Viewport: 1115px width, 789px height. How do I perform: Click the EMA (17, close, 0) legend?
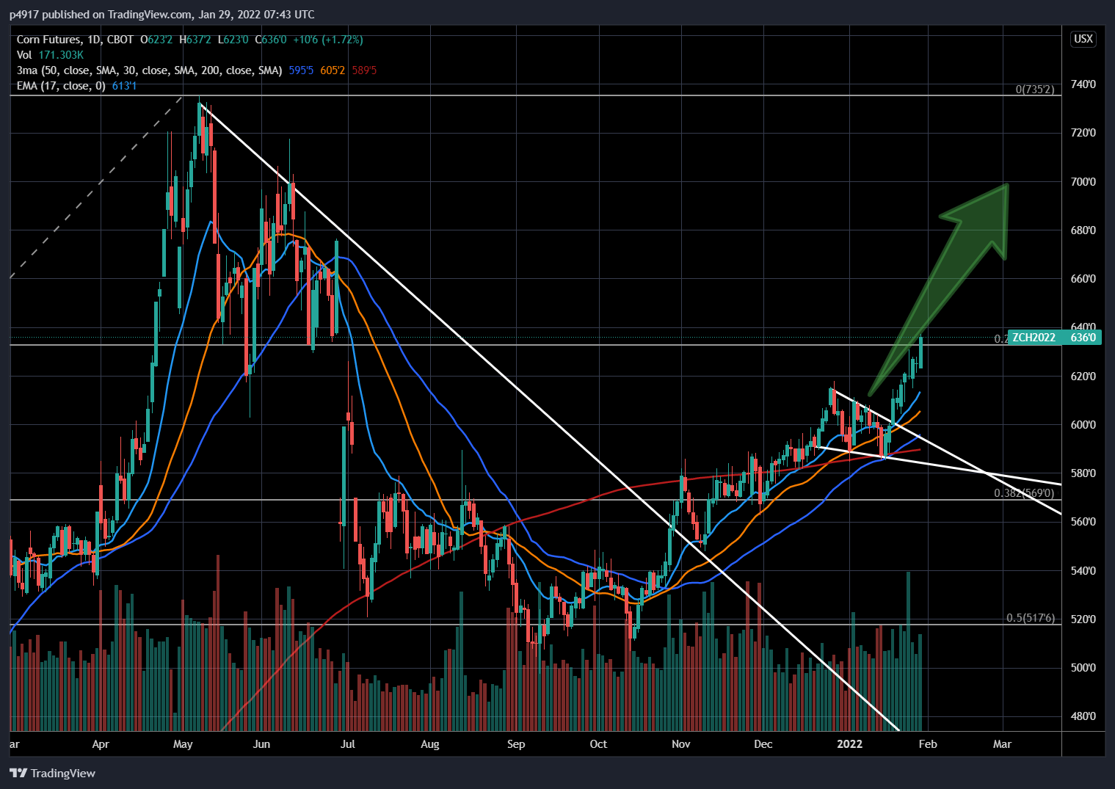click(x=61, y=86)
